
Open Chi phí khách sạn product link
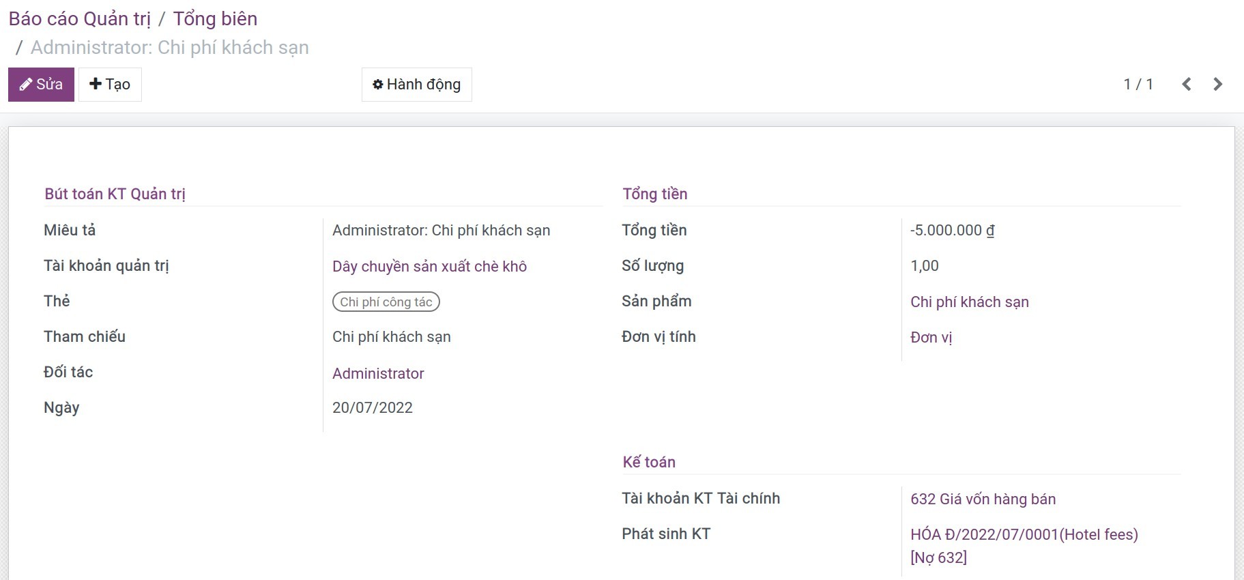tap(969, 302)
